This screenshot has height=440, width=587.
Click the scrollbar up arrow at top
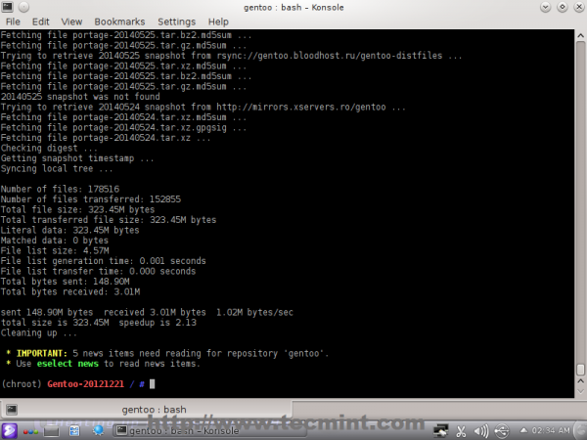[580, 35]
